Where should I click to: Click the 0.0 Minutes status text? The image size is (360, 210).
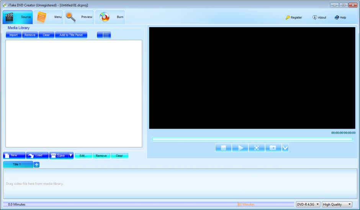(17, 205)
